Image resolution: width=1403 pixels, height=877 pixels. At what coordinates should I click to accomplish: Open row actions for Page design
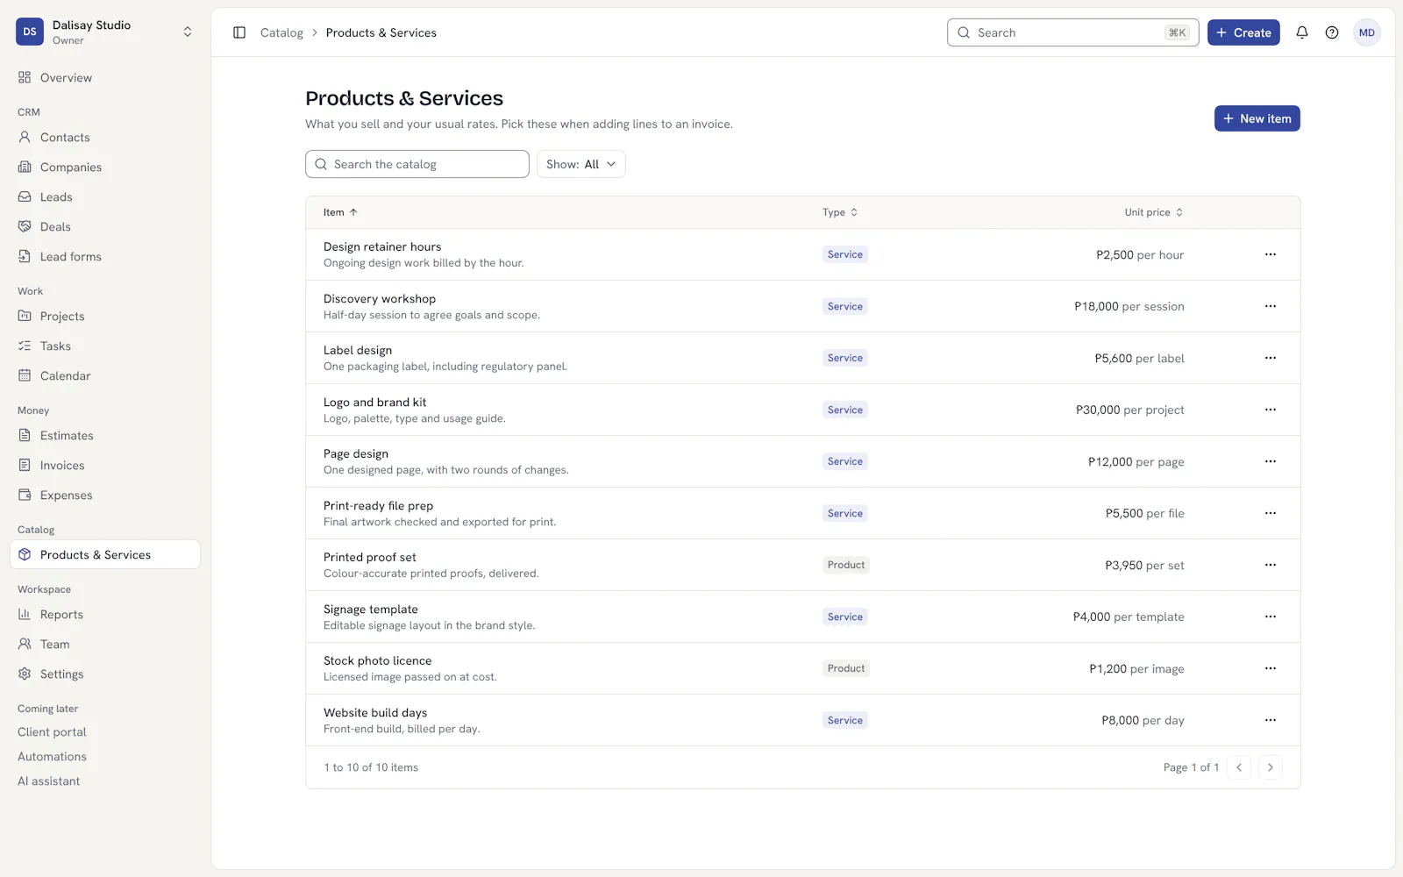click(1271, 461)
